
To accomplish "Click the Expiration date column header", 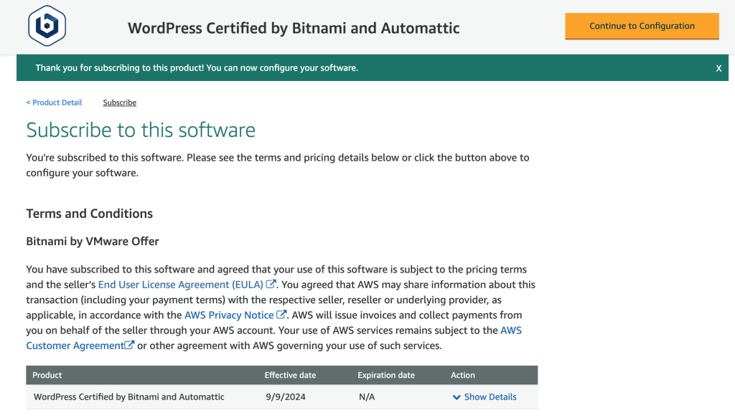I will [x=386, y=376].
